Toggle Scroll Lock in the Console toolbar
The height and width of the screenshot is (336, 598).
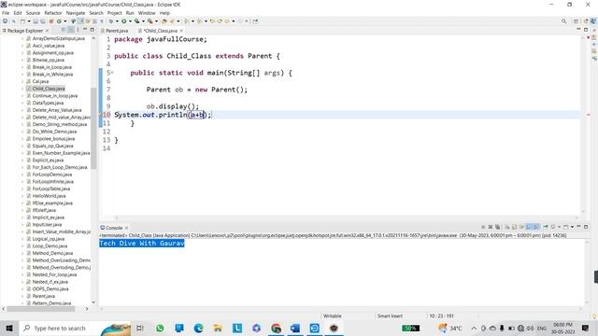point(514,227)
